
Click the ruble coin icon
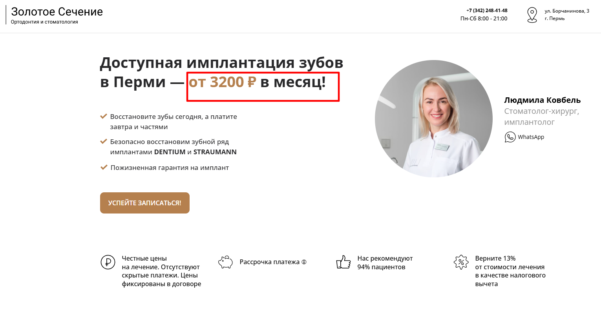tap(108, 262)
